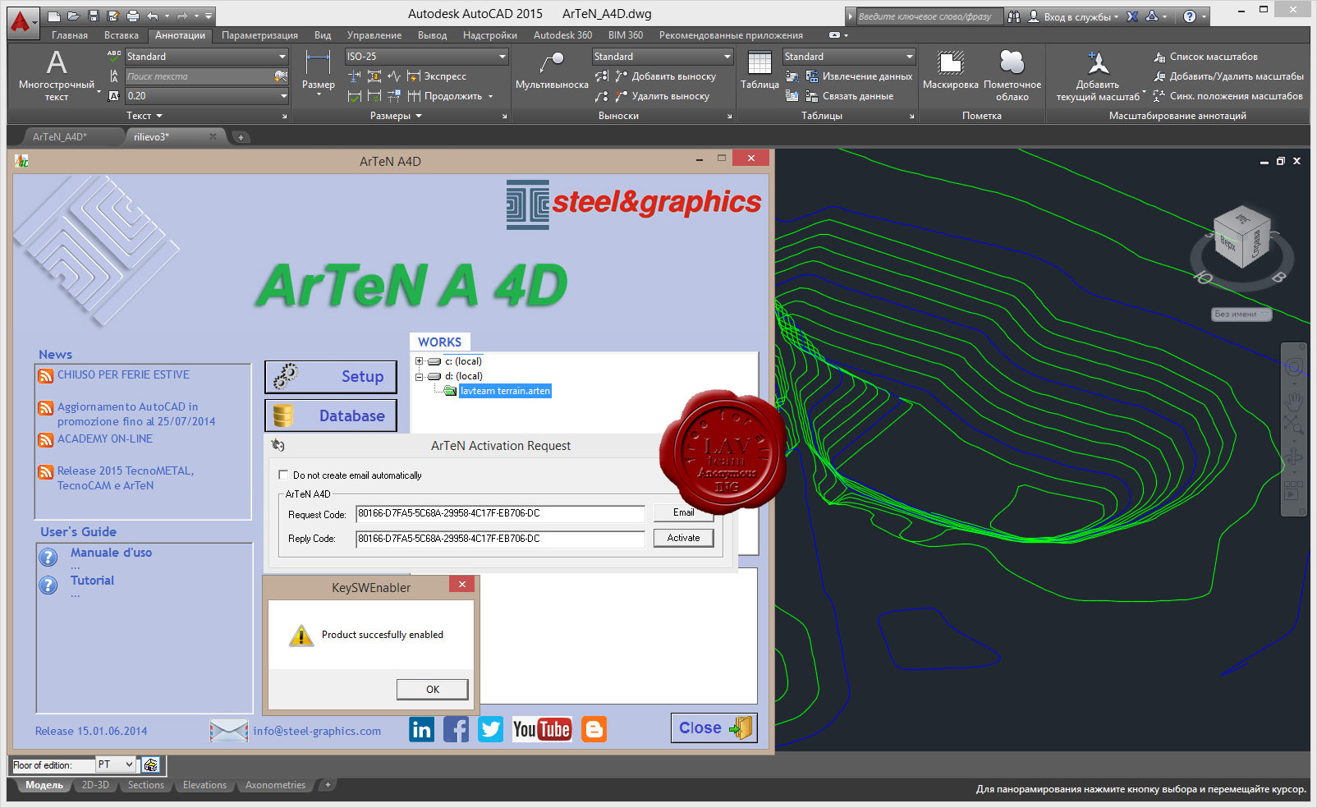Click the Извлечение данных data extraction tool
Image resolution: width=1317 pixels, height=808 pixels.
tap(859, 76)
